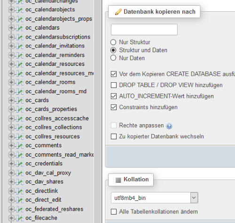235x223 pixels.
Task: Select the Nur Daten radio option
Action: [x=113, y=58]
